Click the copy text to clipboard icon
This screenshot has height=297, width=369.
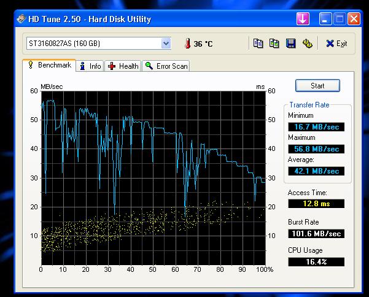coord(258,44)
